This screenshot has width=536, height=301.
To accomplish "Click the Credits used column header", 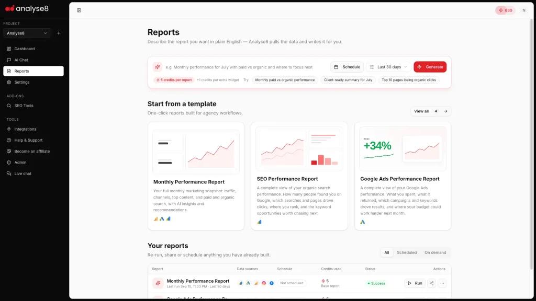I will [x=331, y=269].
